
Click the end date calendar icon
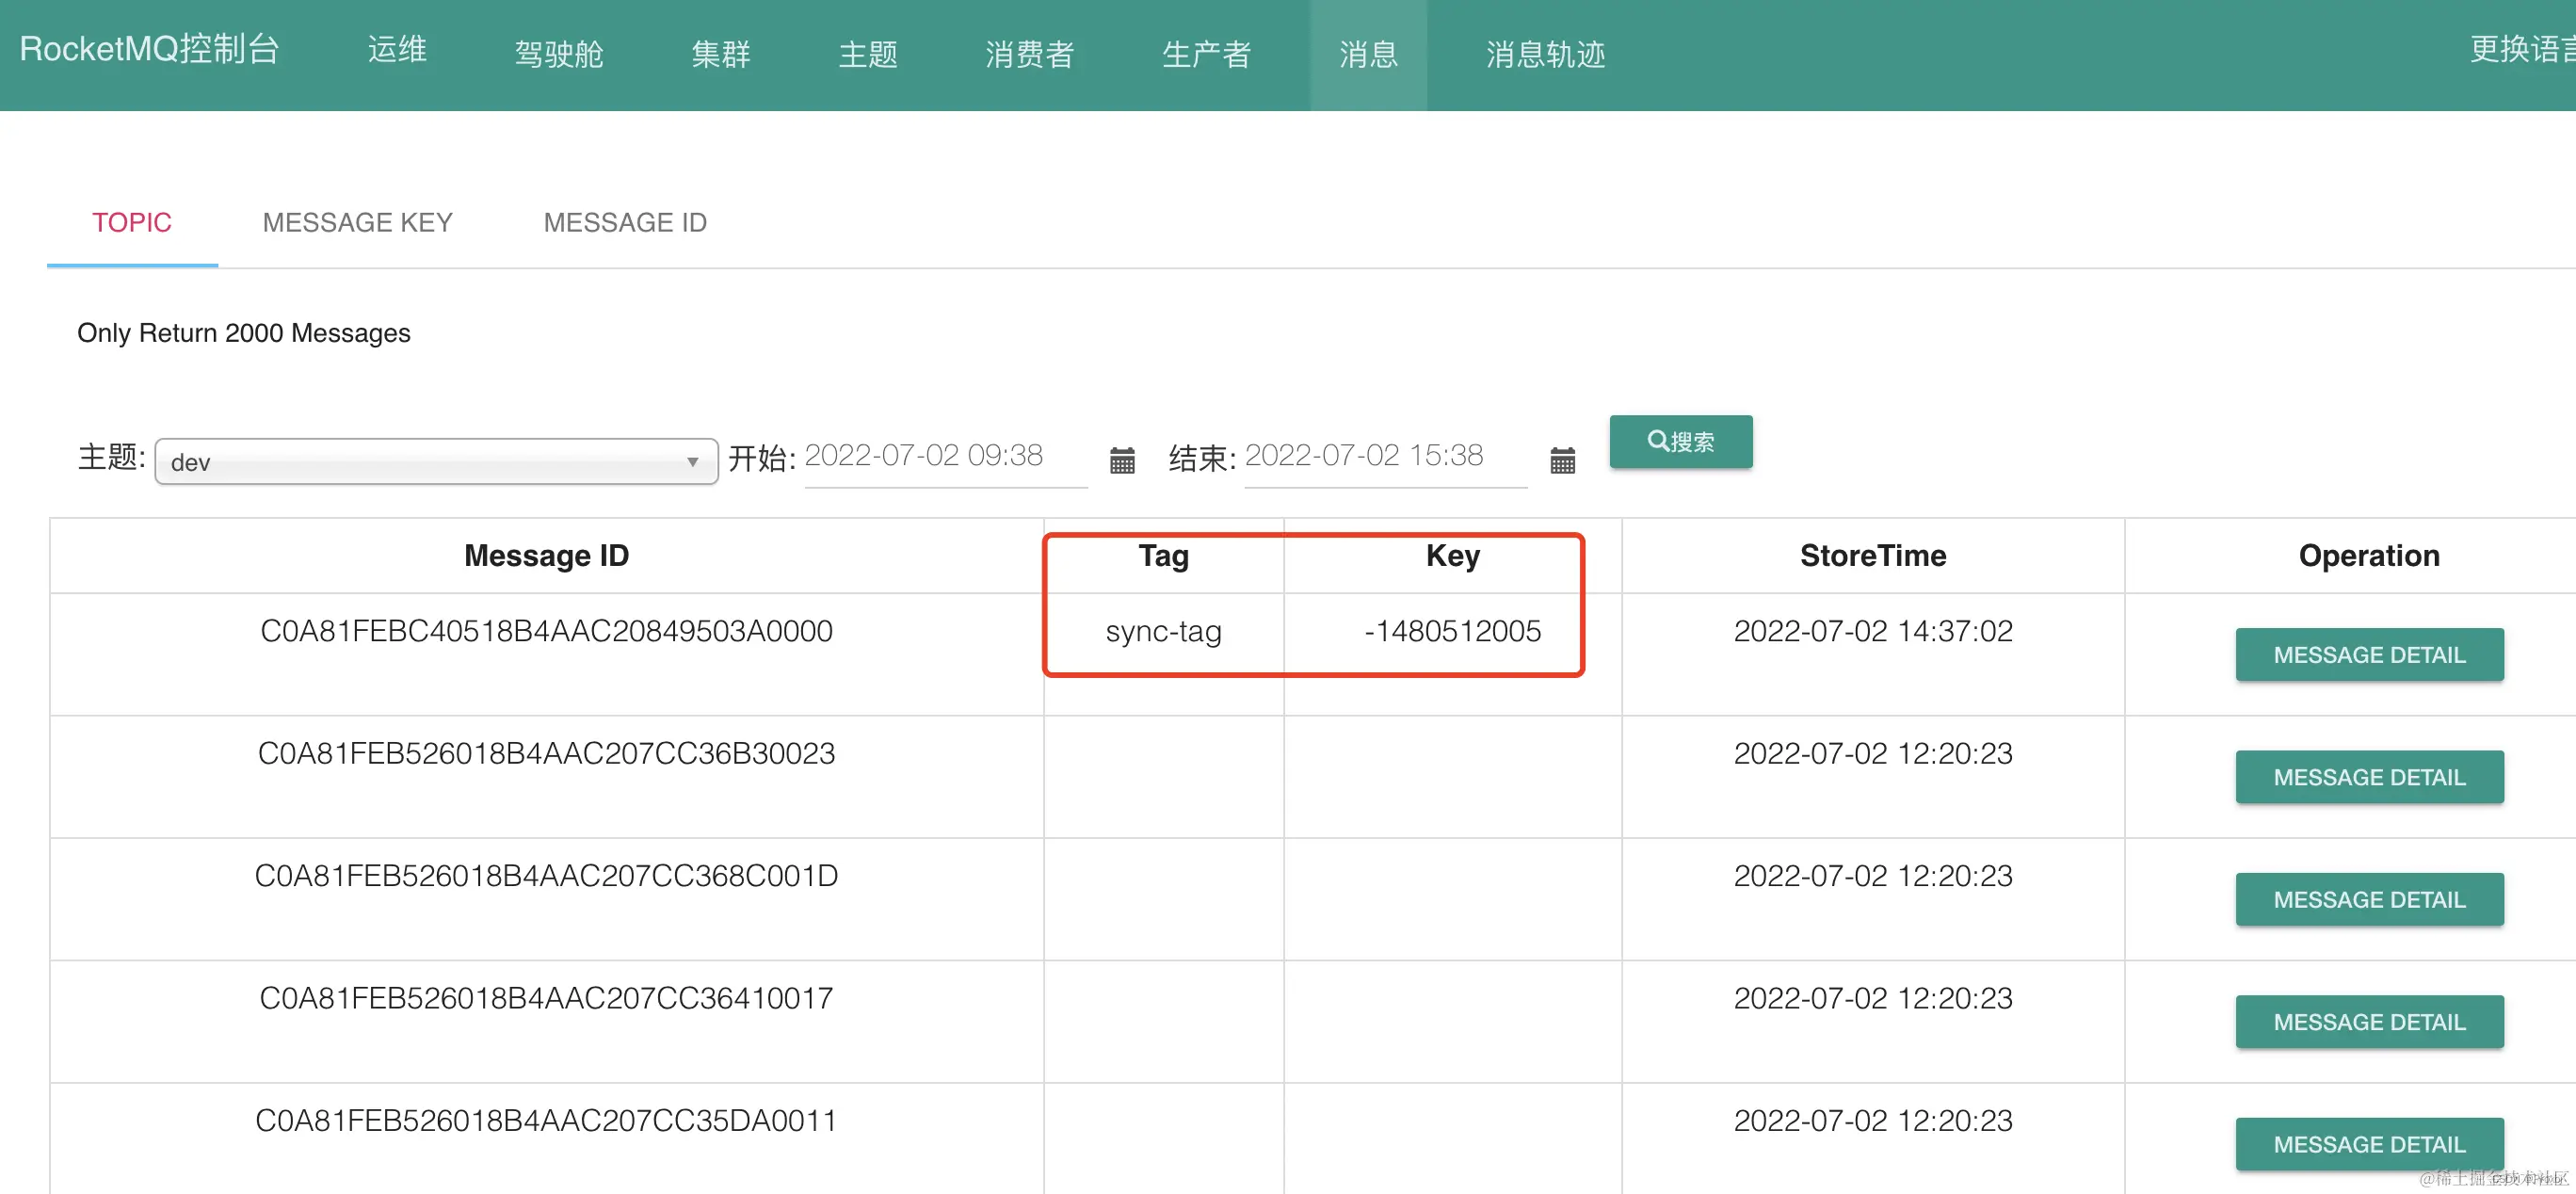point(1562,460)
